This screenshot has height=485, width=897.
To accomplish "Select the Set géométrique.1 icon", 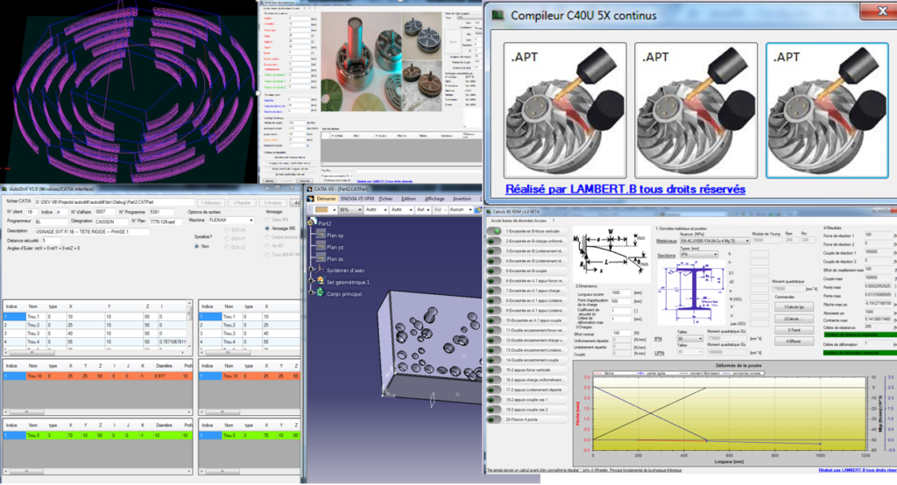I will click(x=321, y=281).
